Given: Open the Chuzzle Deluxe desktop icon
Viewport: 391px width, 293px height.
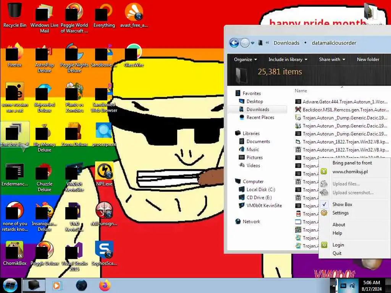Looking at the screenshot, I should click(44, 177).
